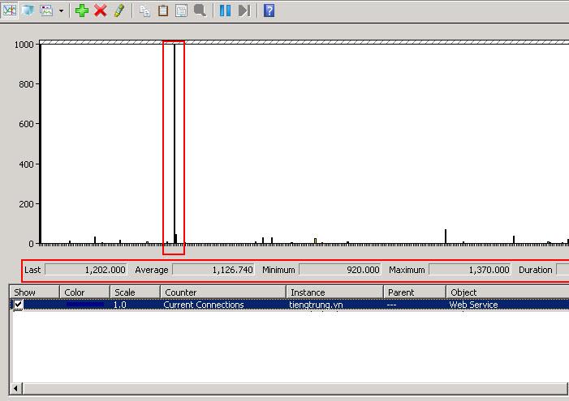Sort by the Scale column header
The image size is (569, 401).
pyautogui.click(x=135, y=292)
